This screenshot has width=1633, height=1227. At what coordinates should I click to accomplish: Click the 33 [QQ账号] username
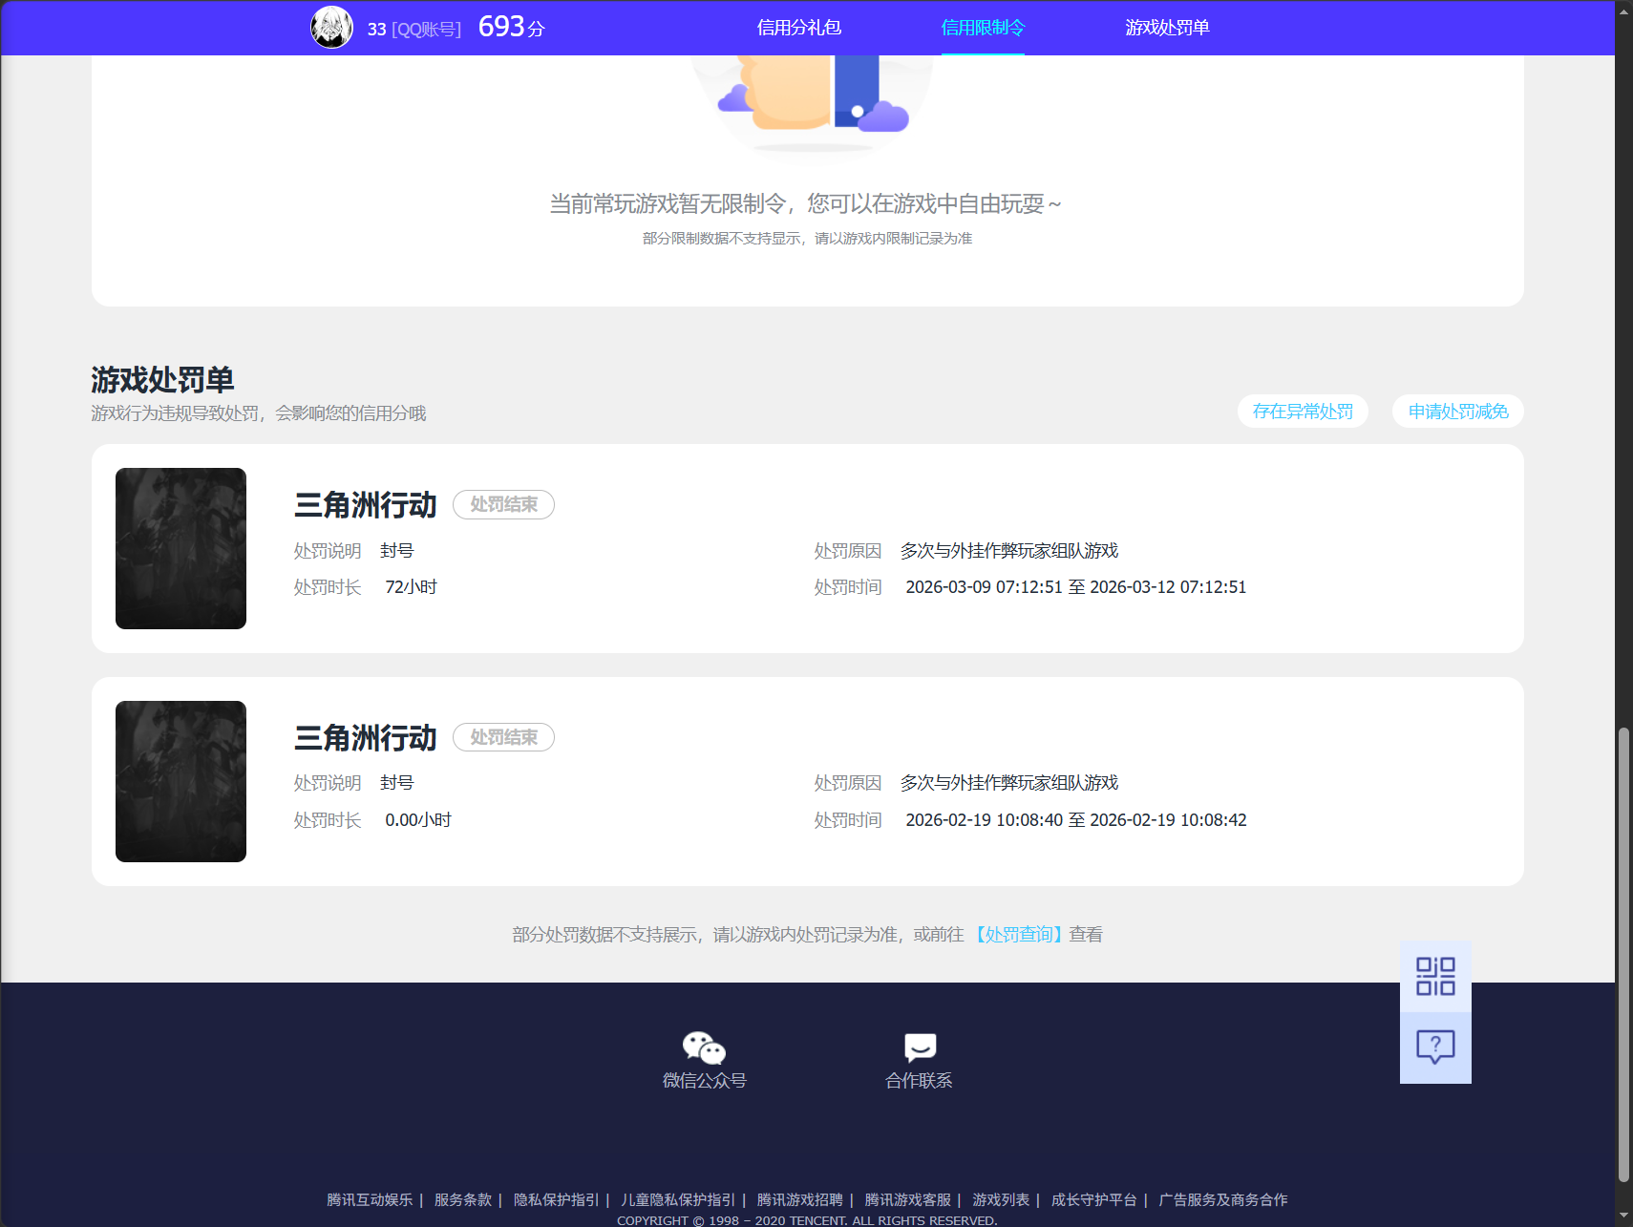414,29
